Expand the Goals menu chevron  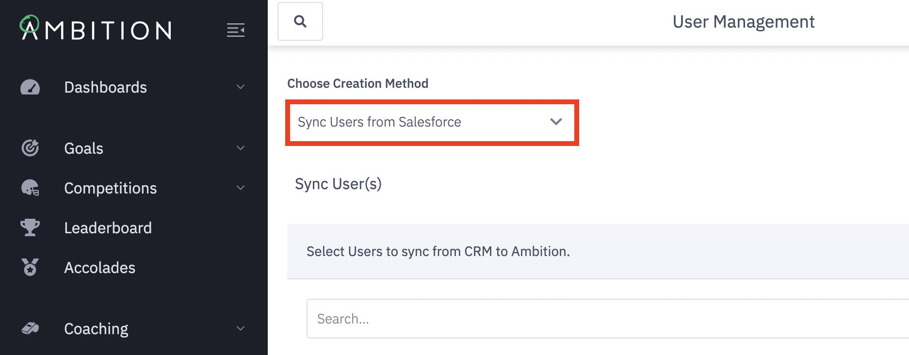241,148
